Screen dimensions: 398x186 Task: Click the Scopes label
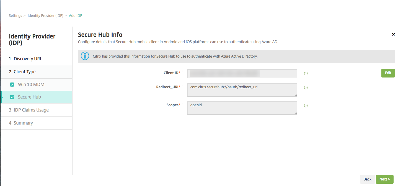click(x=173, y=105)
